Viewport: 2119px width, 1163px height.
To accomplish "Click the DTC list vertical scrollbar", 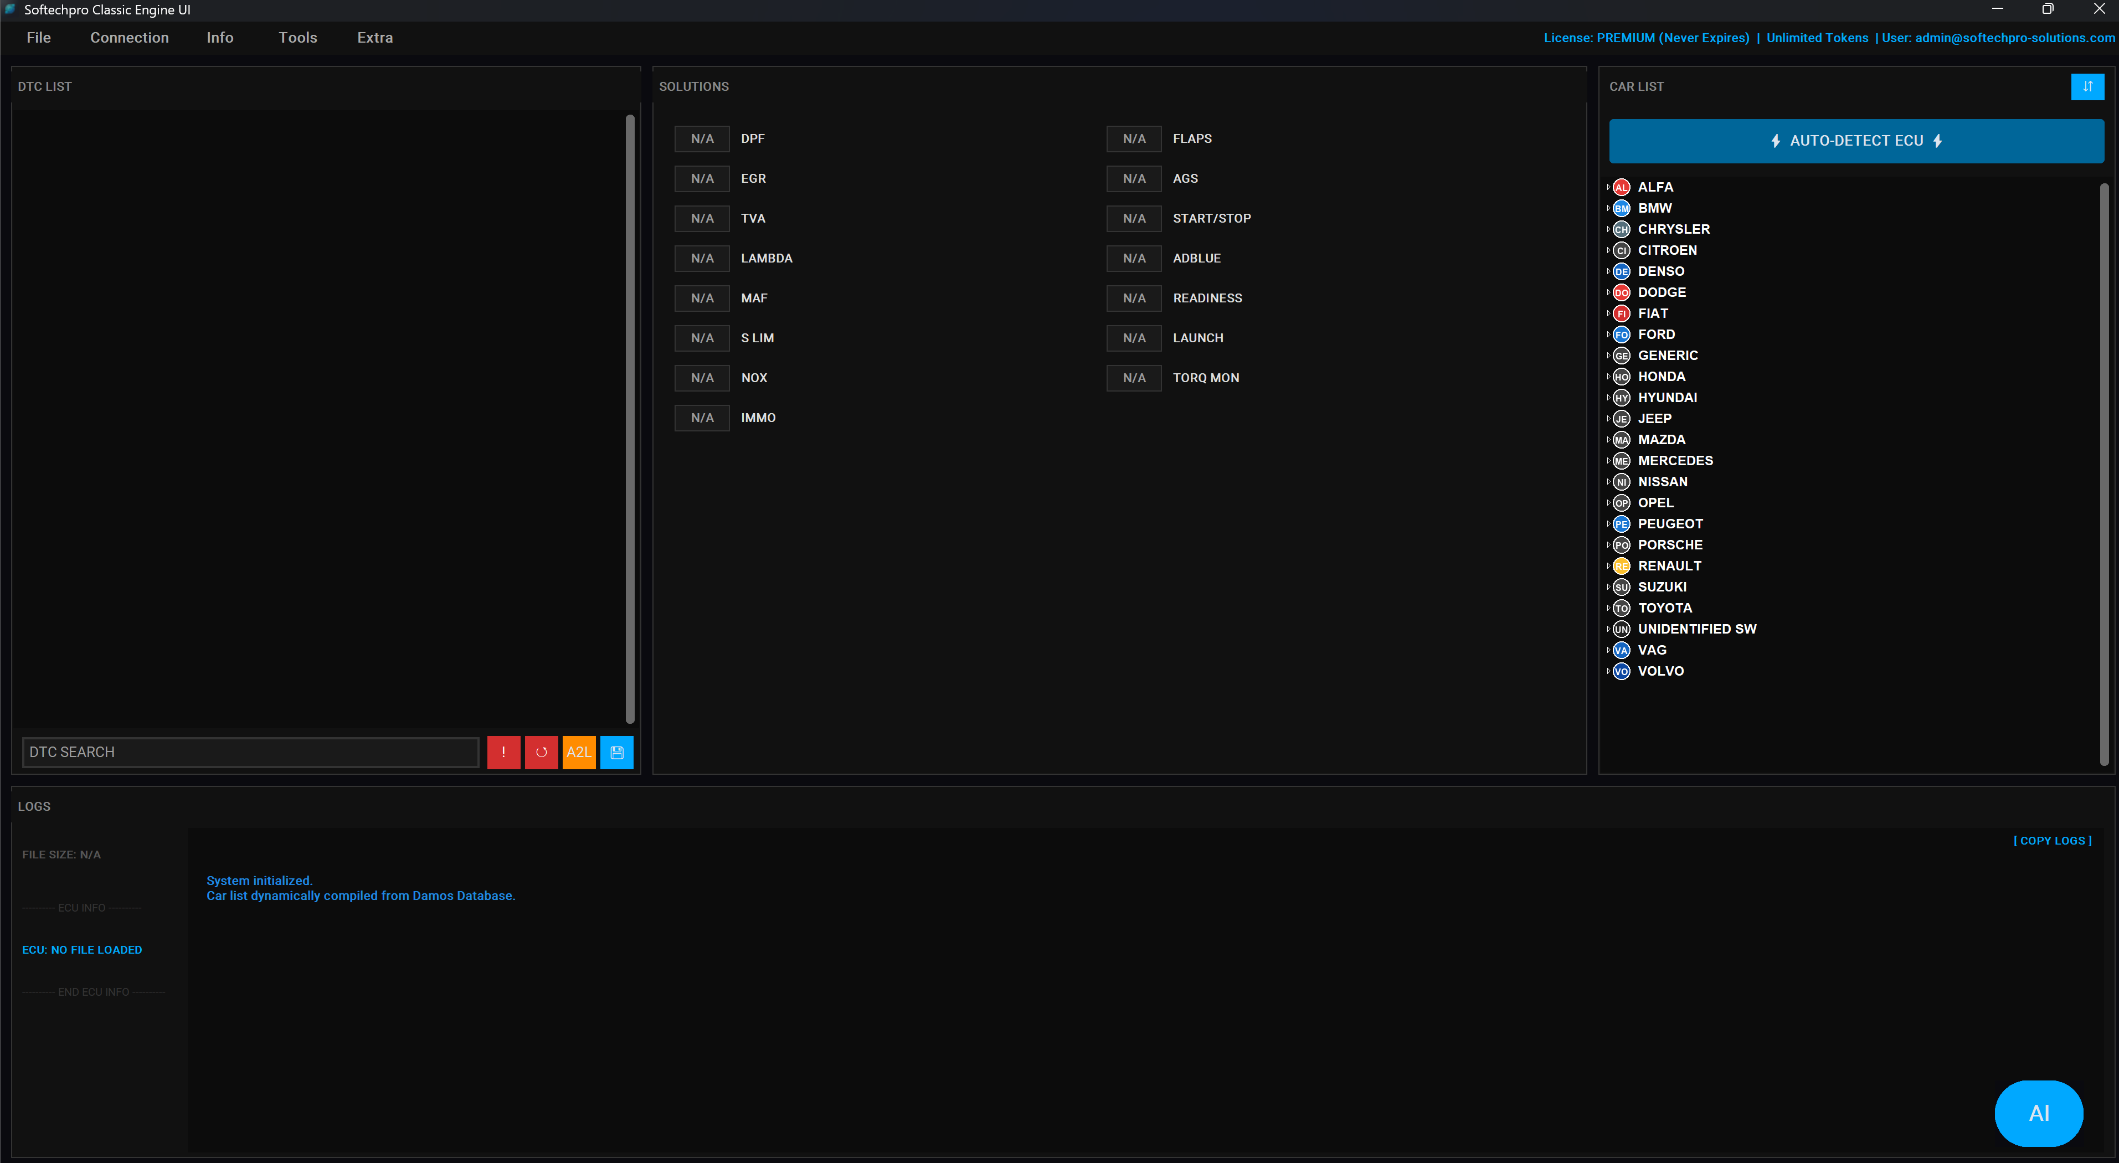I will pyautogui.click(x=630, y=419).
